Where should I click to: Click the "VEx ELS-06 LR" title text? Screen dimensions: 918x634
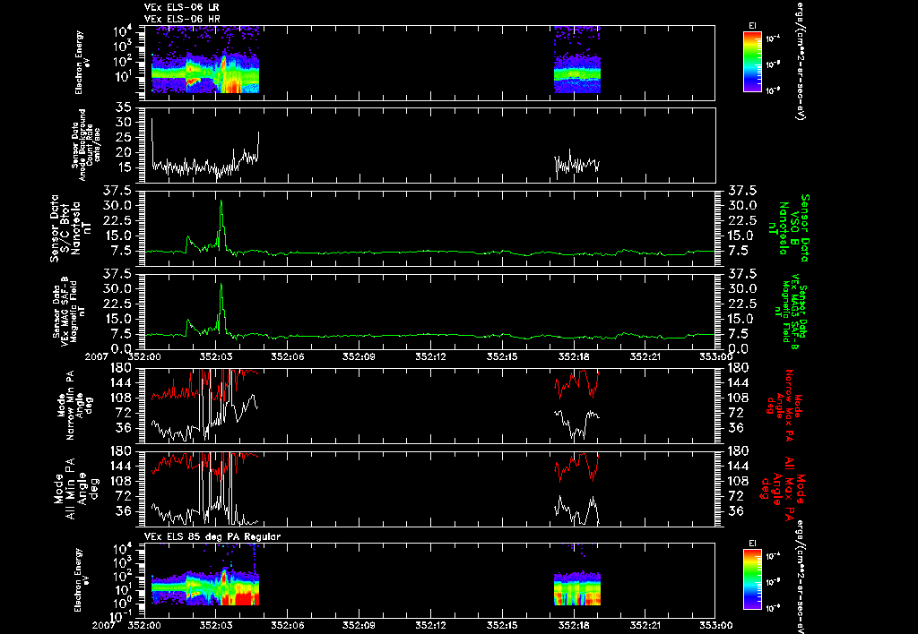pos(181,7)
